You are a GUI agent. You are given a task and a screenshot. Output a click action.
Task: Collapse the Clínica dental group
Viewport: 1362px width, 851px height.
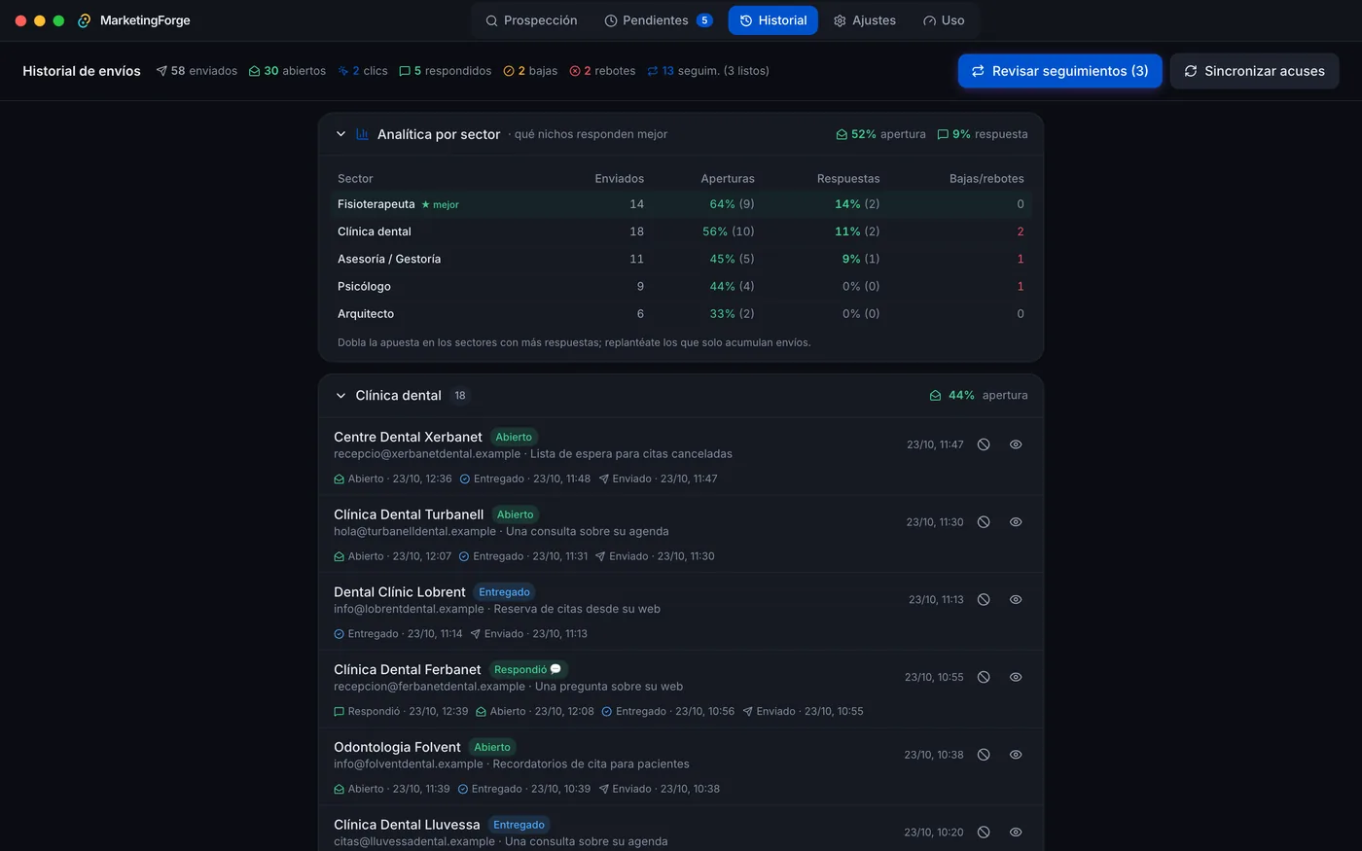click(x=340, y=396)
